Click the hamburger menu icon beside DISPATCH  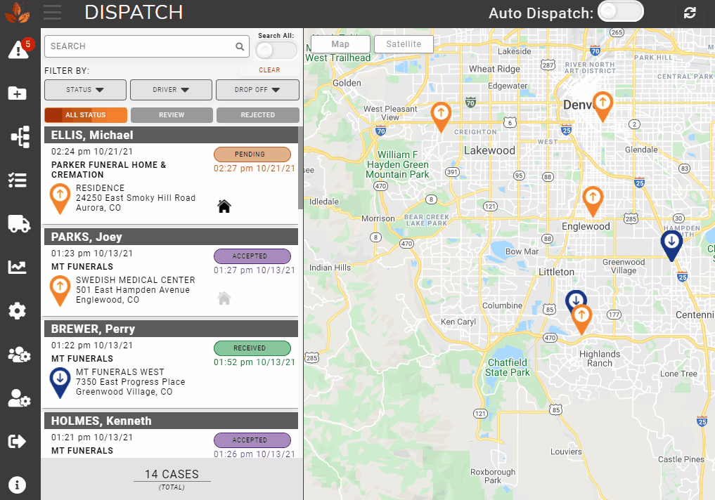(52, 13)
